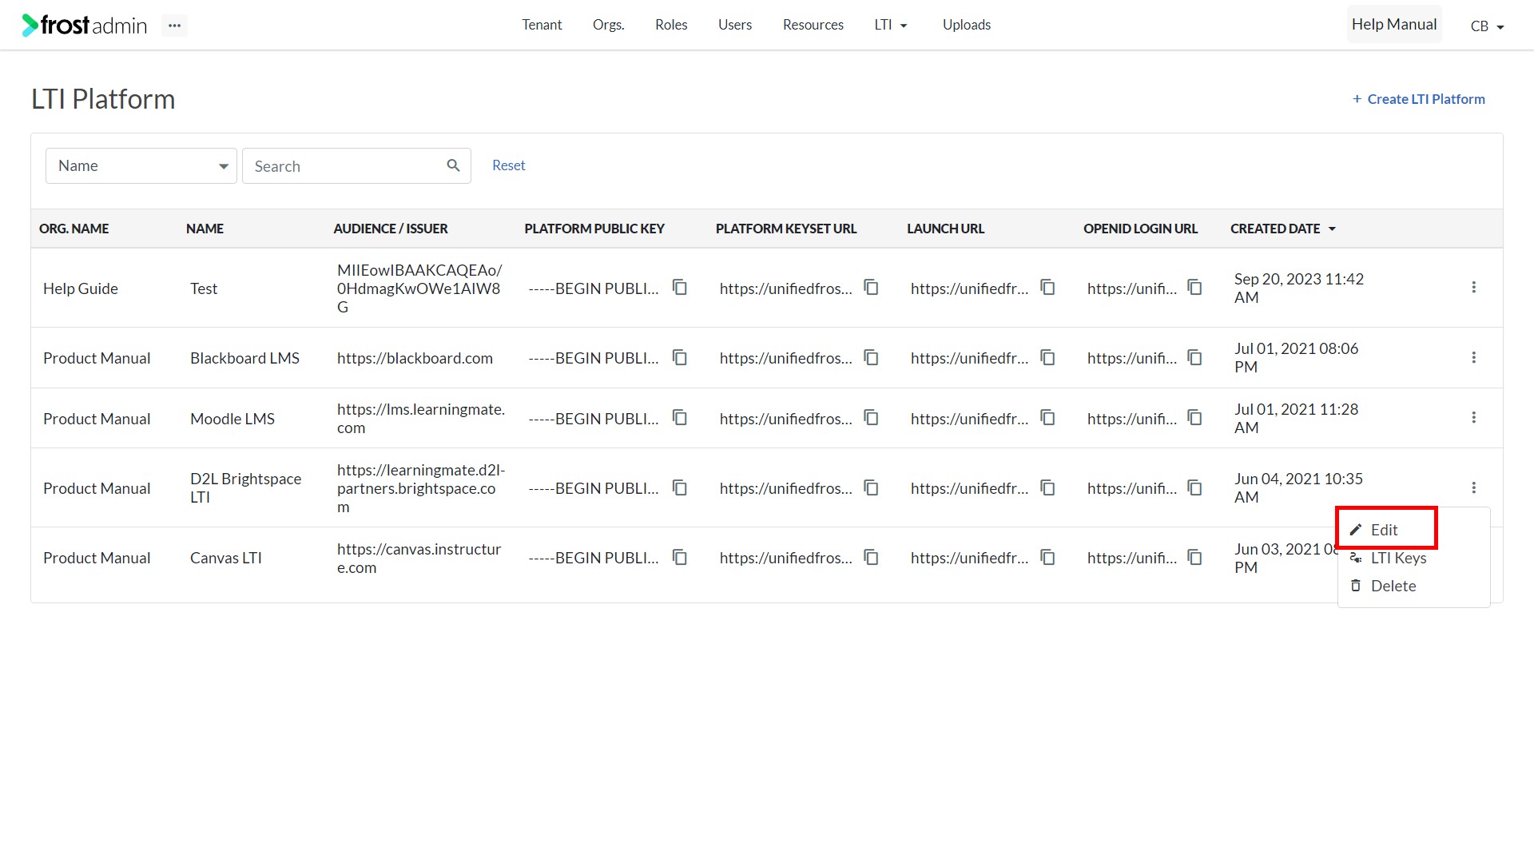The width and height of the screenshot is (1534, 863).
Task: Copy platform keyset URL for Test row
Action: pos(872,287)
